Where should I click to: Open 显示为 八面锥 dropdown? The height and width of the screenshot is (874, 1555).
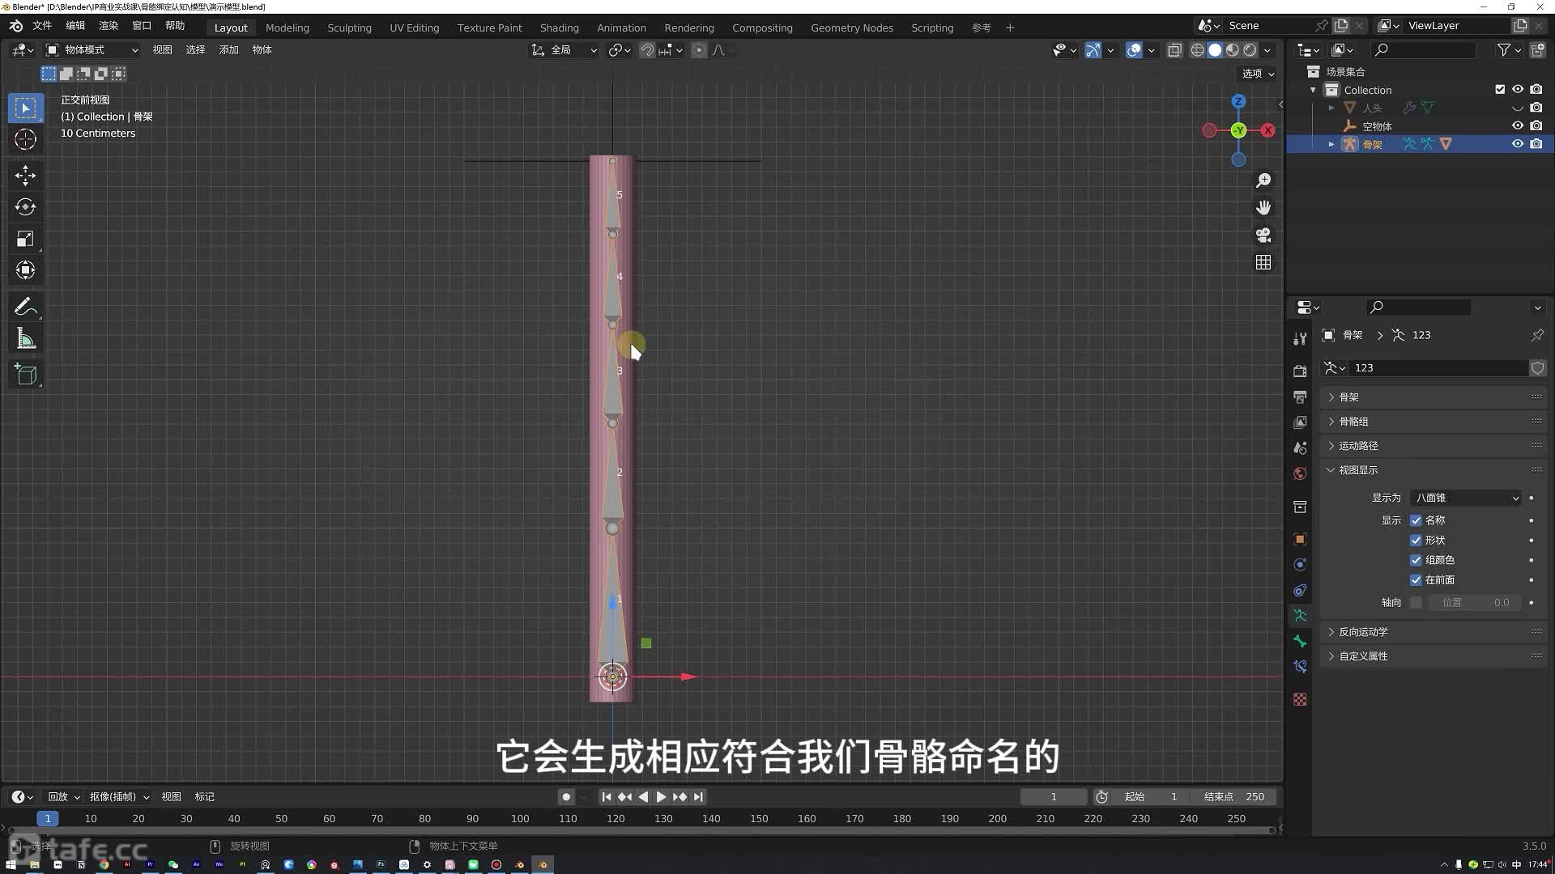pos(1466,498)
